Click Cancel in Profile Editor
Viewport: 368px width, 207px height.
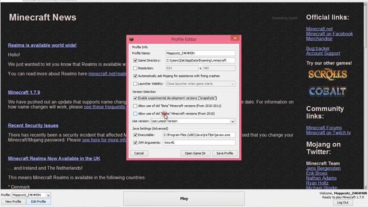click(x=139, y=154)
